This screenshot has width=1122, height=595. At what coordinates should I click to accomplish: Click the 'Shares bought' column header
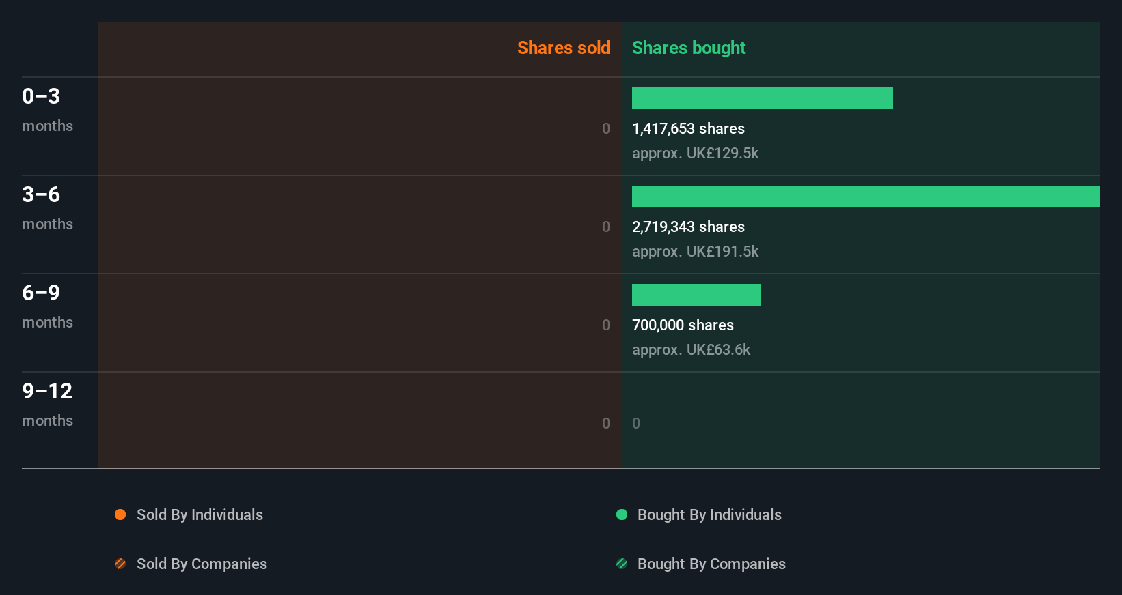click(689, 48)
